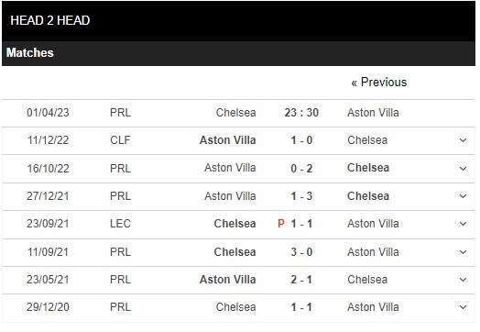Image resolution: width=480 pixels, height=332 pixels.
Task: Click the red P penalty indicator
Action: 281,224
